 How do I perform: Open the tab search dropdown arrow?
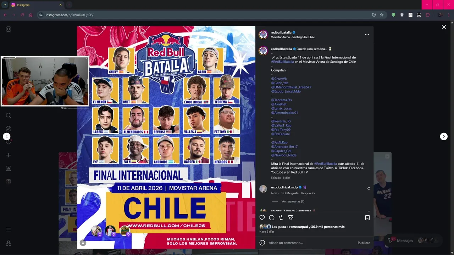[5, 5]
